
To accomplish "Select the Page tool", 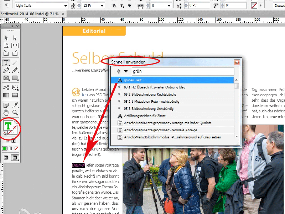I will click(6, 45).
